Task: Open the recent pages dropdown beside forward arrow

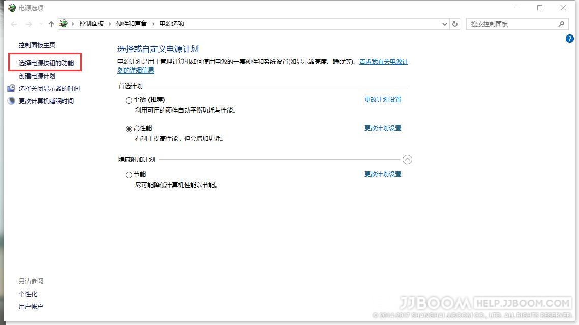Action: (40, 24)
